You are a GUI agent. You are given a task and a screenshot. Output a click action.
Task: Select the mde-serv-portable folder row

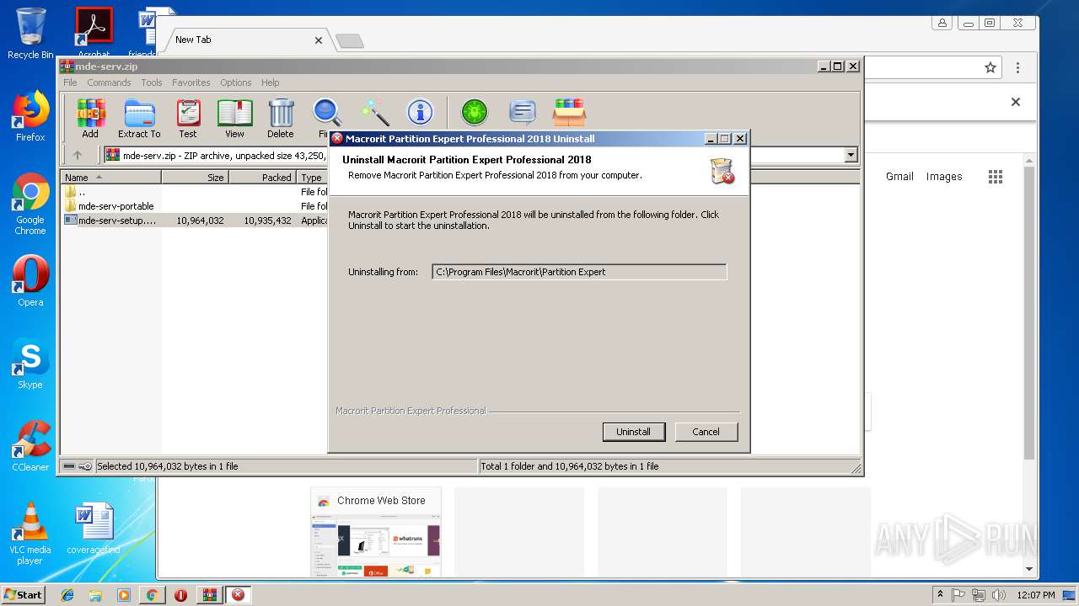coord(194,206)
